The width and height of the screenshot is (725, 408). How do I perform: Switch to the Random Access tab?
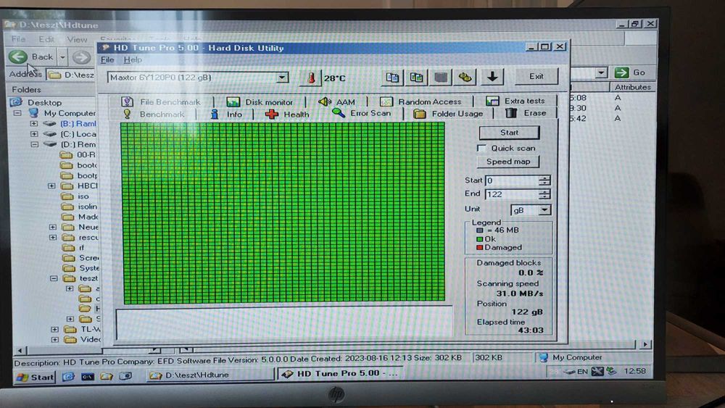coord(420,101)
